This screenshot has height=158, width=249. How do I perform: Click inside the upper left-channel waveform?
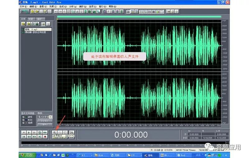tap(139, 46)
